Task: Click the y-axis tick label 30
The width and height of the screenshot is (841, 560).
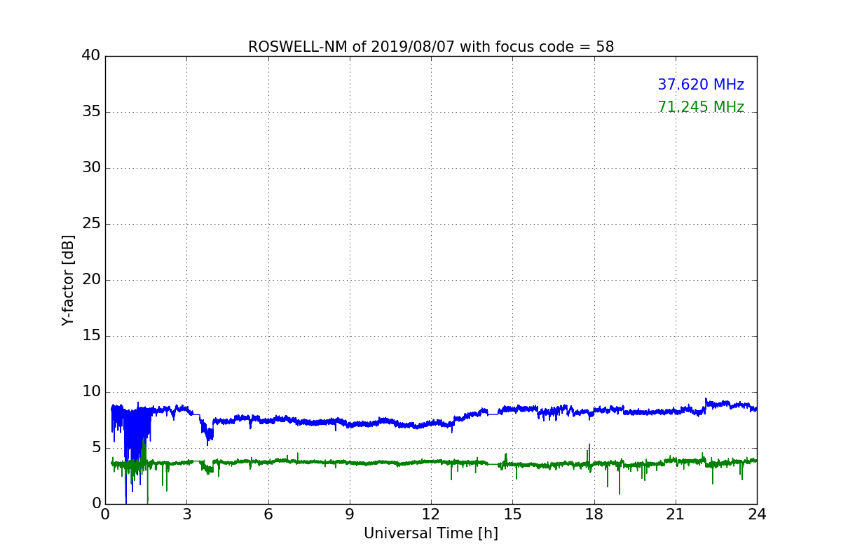Action: pyautogui.click(x=91, y=168)
